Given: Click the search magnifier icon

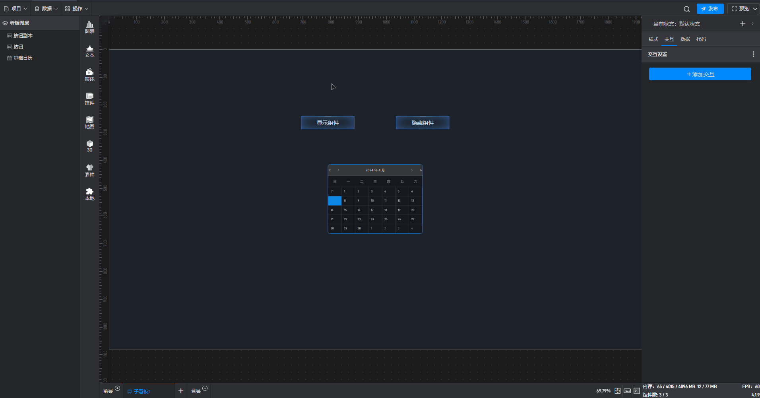Looking at the screenshot, I should pyautogui.click(x=686, y=9).
